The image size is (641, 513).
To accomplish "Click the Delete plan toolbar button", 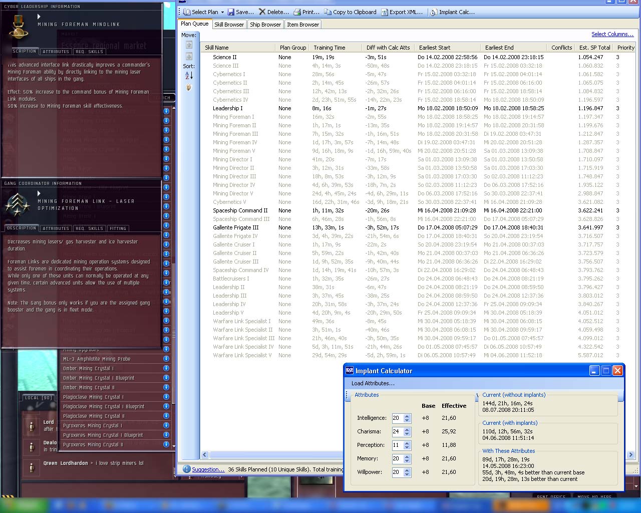I will (x=273, y=12).
